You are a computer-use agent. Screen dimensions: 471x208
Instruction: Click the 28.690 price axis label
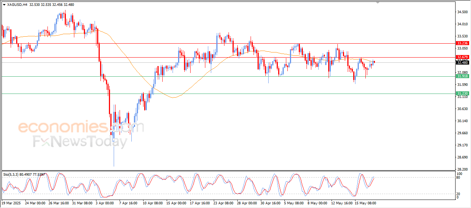click(462, 157)
